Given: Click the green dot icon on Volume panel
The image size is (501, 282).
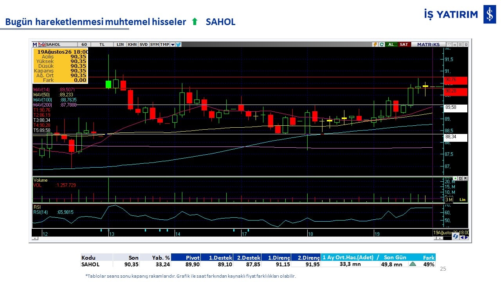Looking at the screenshot, I should tap(455, 178).
